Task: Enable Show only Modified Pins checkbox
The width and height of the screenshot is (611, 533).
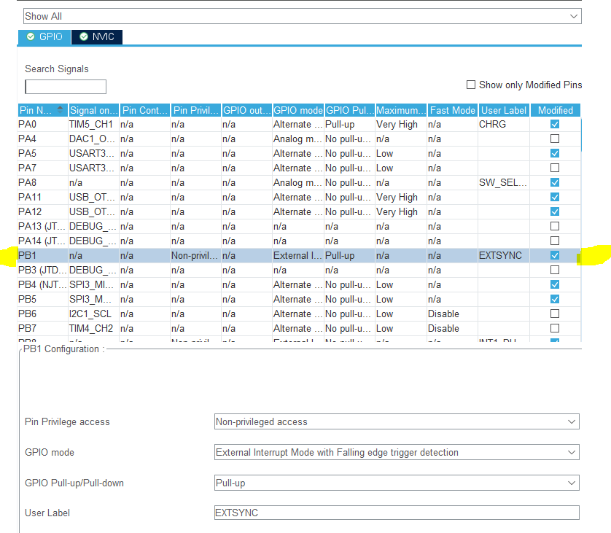Action: (x=471, y=85)
